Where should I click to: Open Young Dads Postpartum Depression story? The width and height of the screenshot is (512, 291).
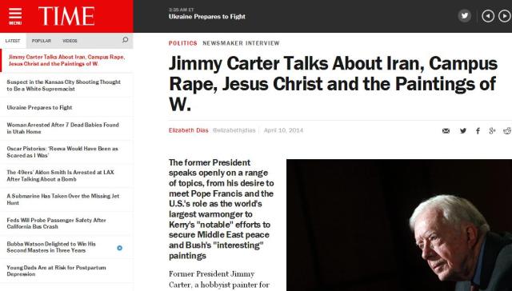(56, 271)
